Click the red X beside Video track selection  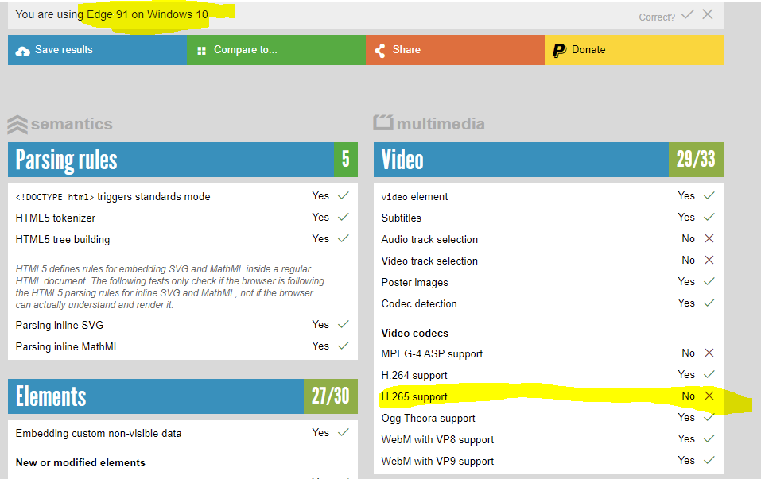(x=709, y=260)
